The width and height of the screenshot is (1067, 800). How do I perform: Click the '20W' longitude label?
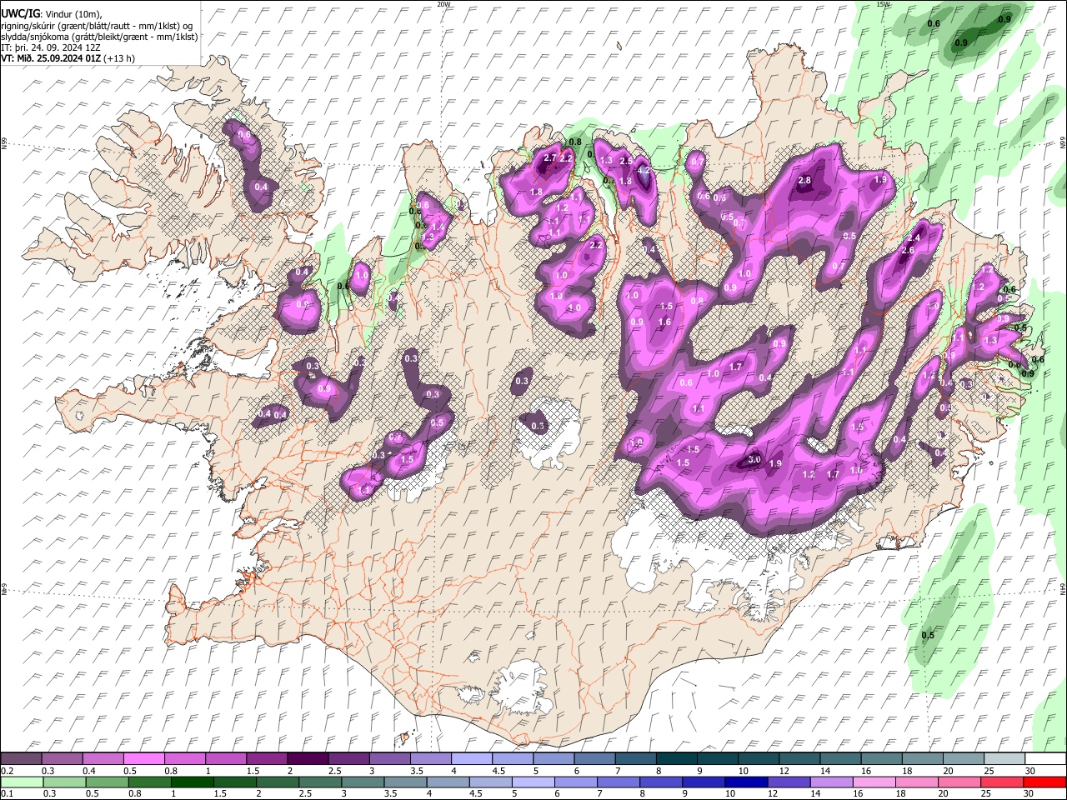pyautogui.click(x=444, y=4)
